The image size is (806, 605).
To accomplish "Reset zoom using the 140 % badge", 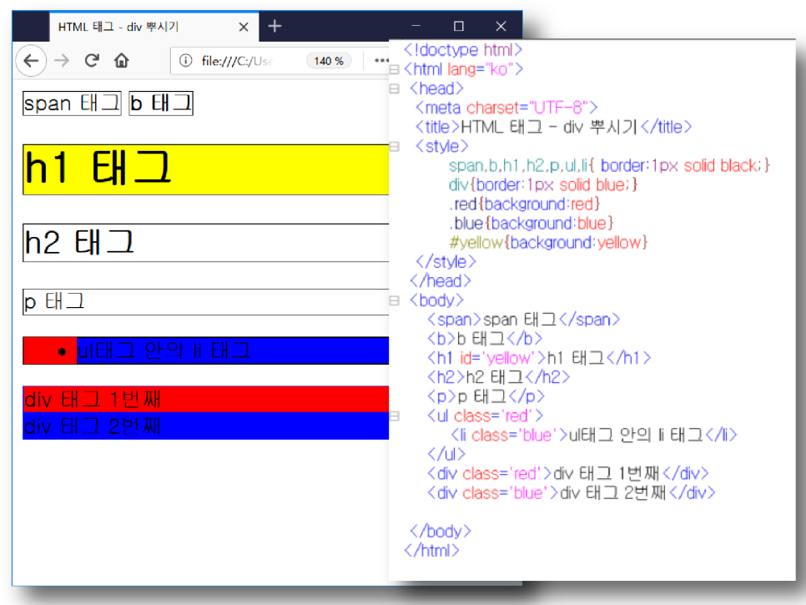I will (x=329, y=61).
